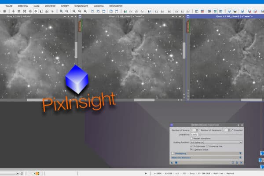Open the PREVIEW menu
This screenshot has width=264, height=176.
point(23,6)
